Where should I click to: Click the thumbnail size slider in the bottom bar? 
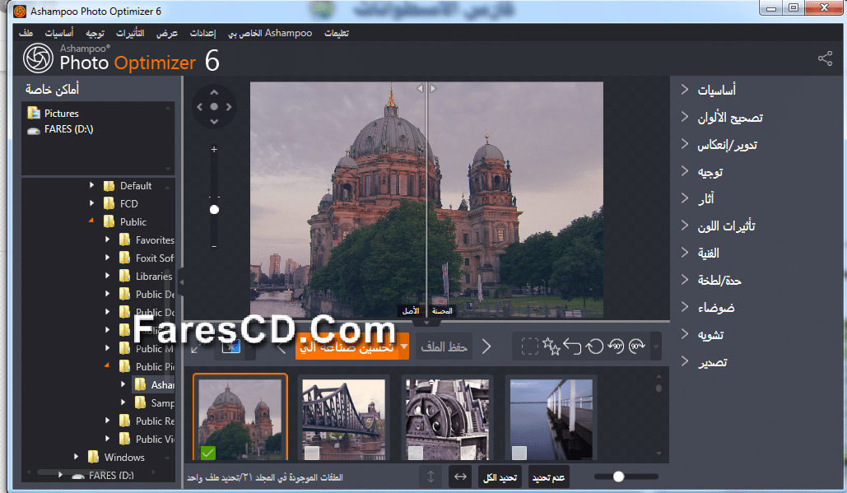618,477
